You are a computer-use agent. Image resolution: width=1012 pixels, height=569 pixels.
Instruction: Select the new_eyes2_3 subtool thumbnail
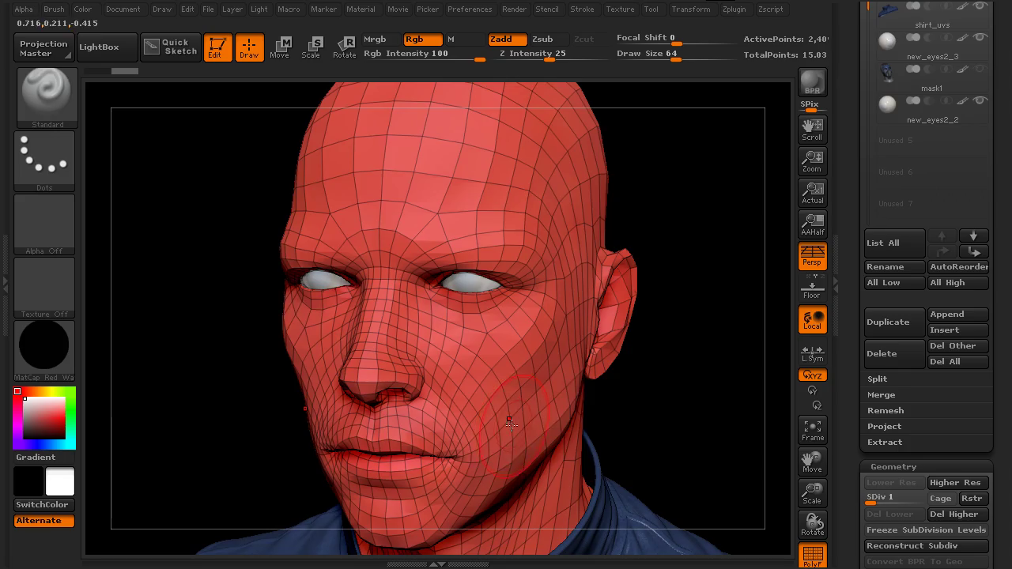tap(888, 40)
